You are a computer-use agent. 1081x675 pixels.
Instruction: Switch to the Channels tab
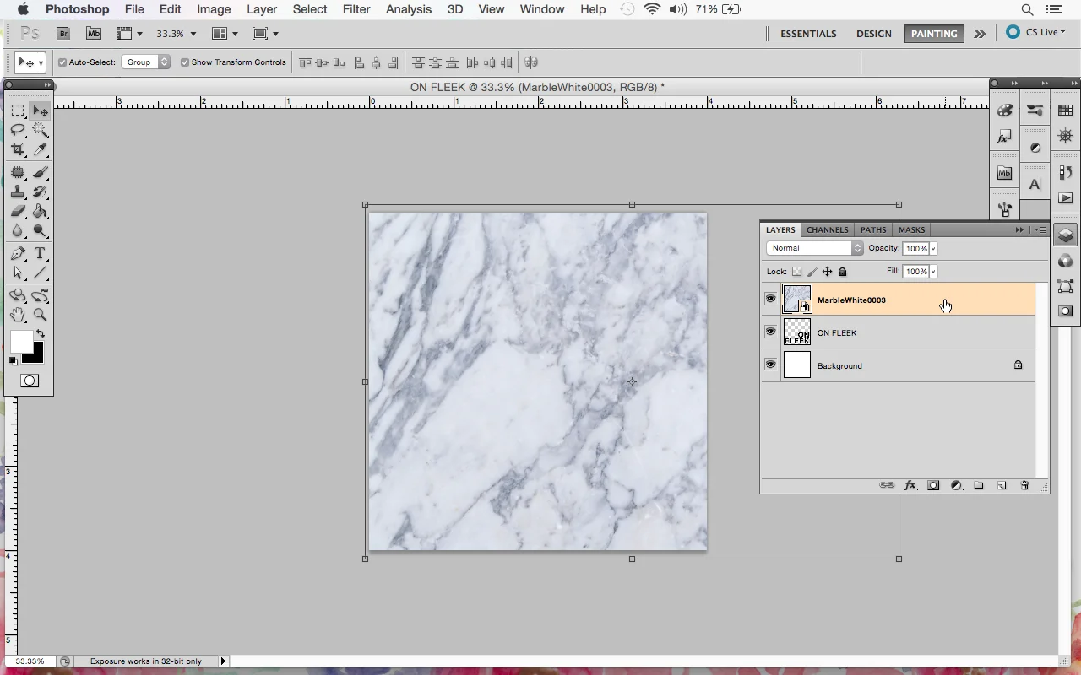tap(827, 229)
